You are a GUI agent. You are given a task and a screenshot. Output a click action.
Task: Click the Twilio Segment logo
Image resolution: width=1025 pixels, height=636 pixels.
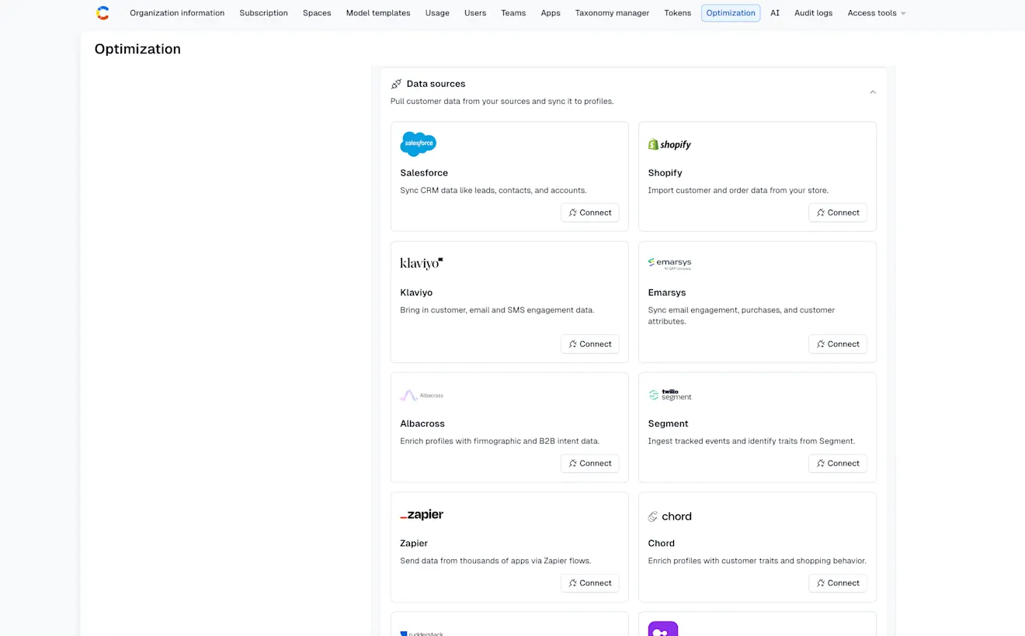669,395
